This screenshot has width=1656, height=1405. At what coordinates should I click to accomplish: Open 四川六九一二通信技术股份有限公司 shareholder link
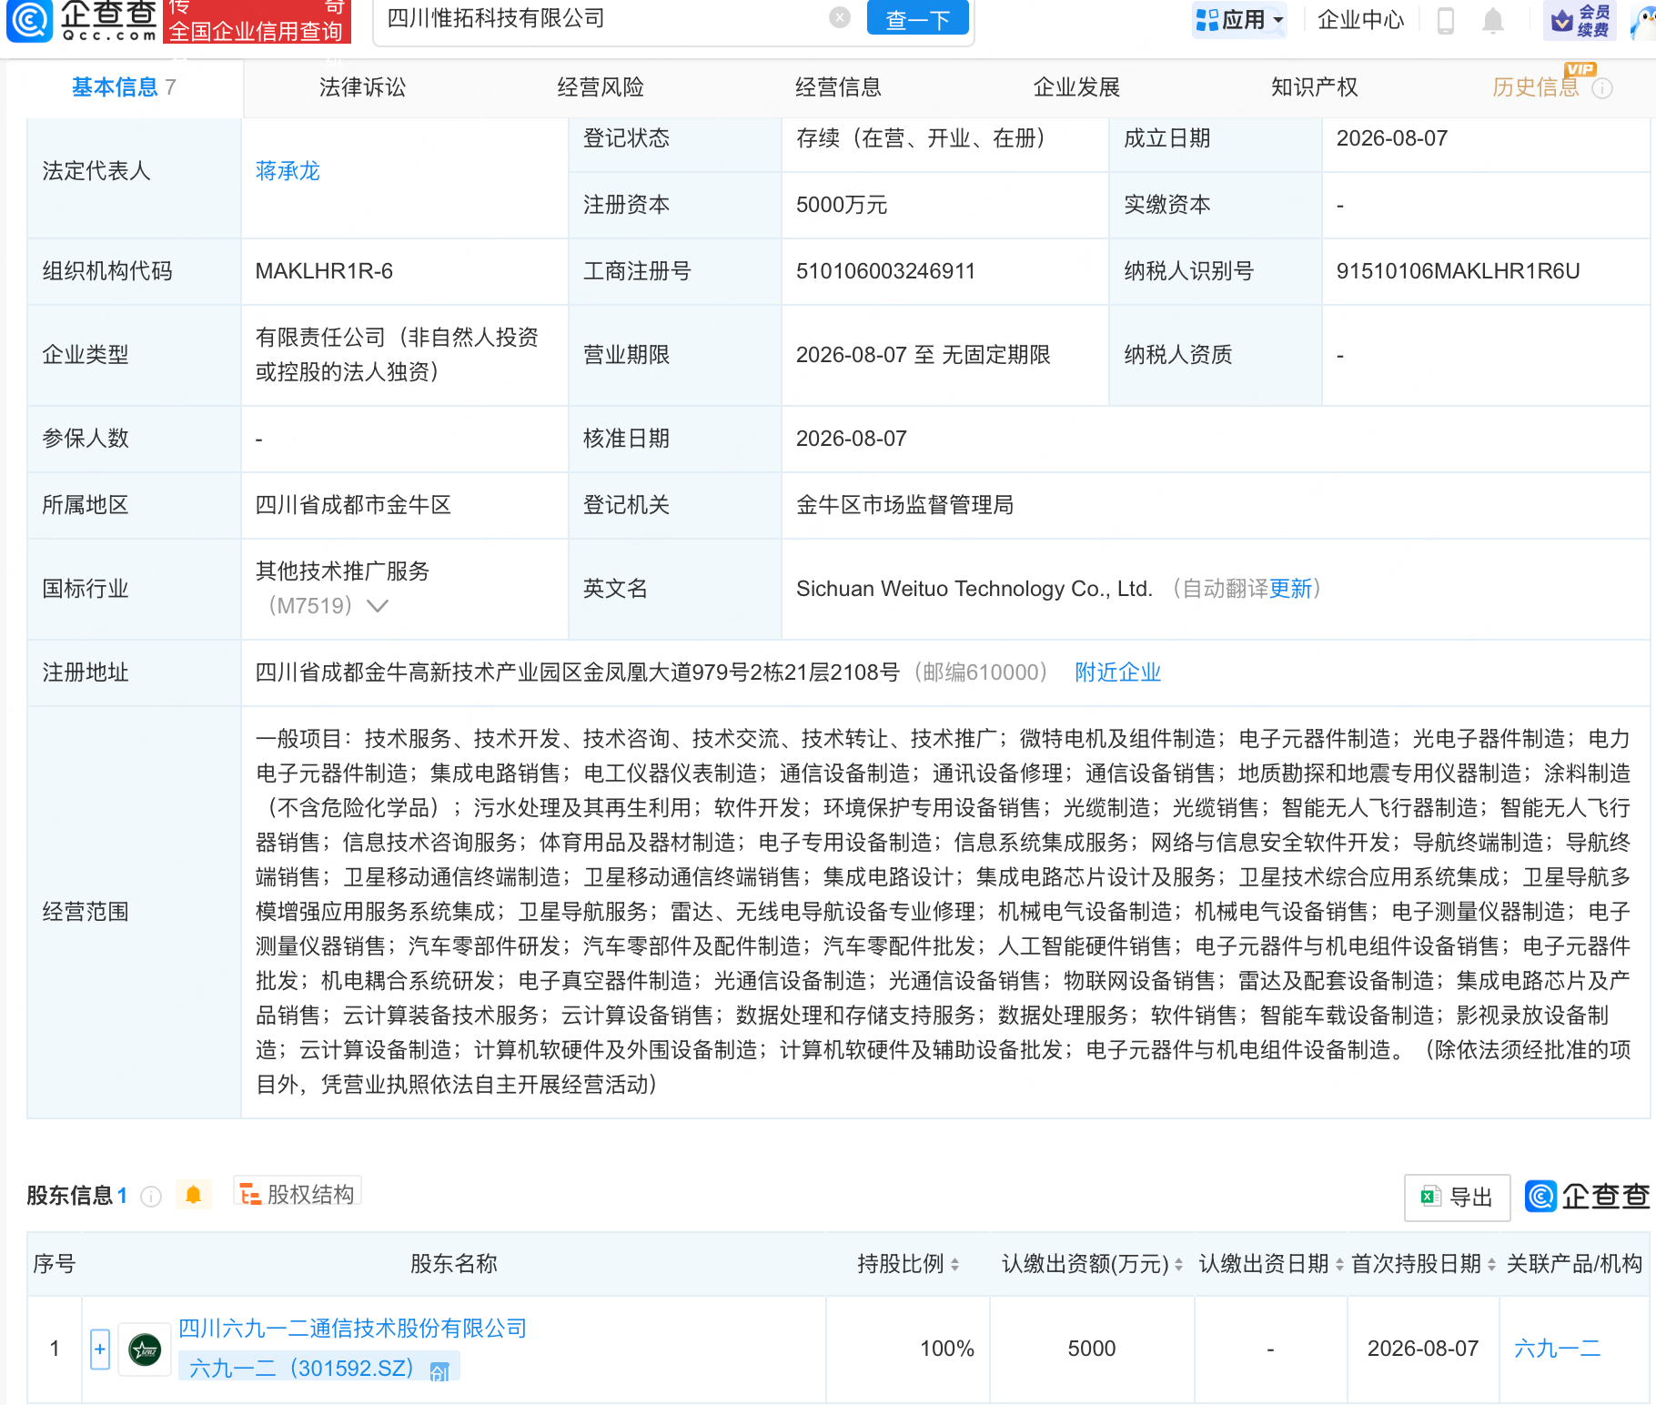coord(352,1329)
